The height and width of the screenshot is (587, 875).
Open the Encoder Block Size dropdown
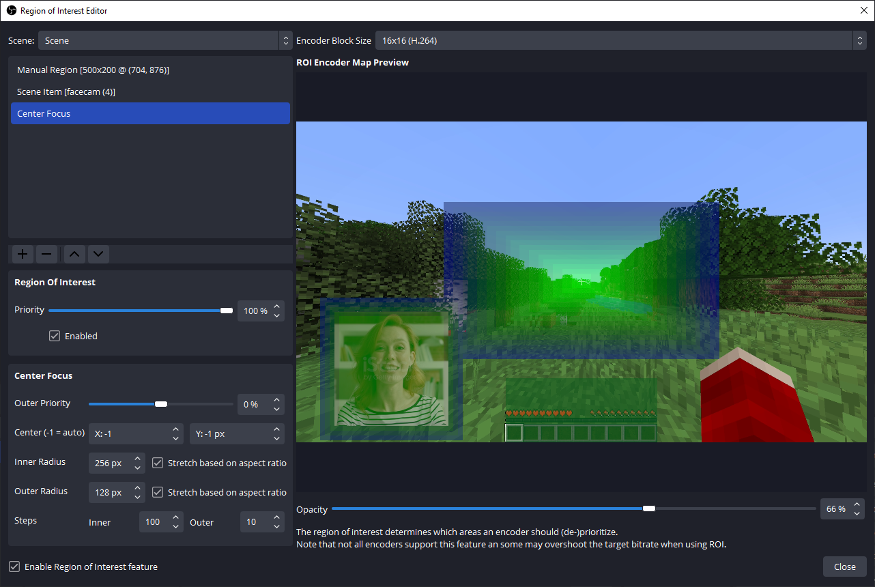859,40
